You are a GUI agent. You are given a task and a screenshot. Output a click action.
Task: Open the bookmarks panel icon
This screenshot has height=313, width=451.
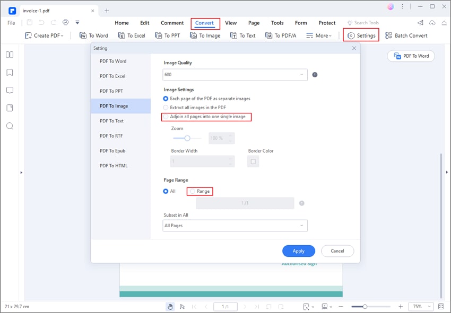click(x=10, y=73)
